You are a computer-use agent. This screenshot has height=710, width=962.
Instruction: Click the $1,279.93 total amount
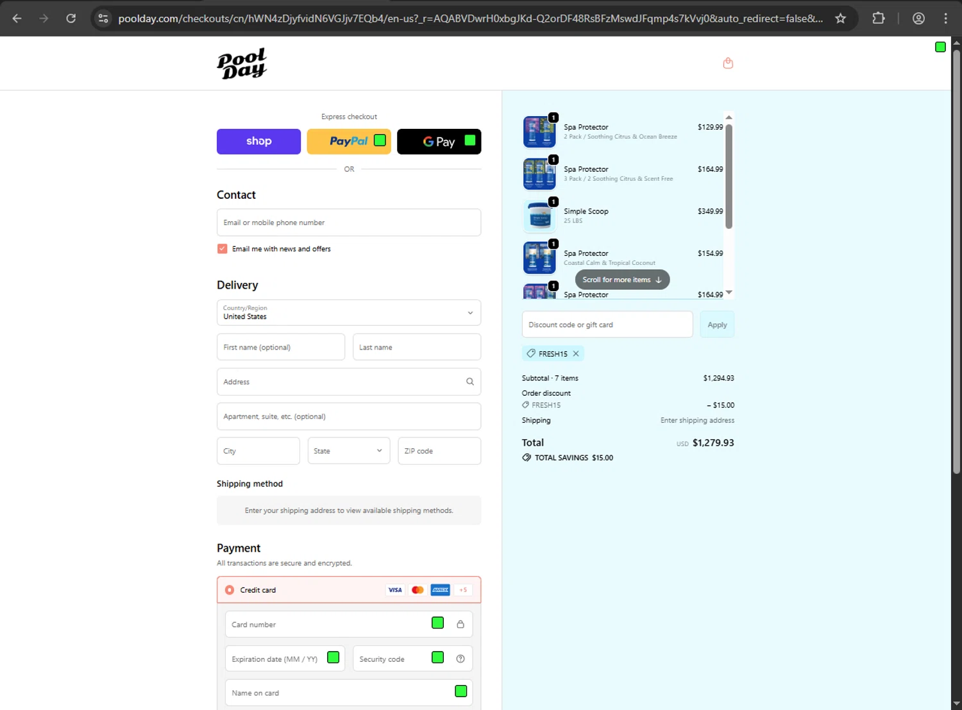click(713, 443)
